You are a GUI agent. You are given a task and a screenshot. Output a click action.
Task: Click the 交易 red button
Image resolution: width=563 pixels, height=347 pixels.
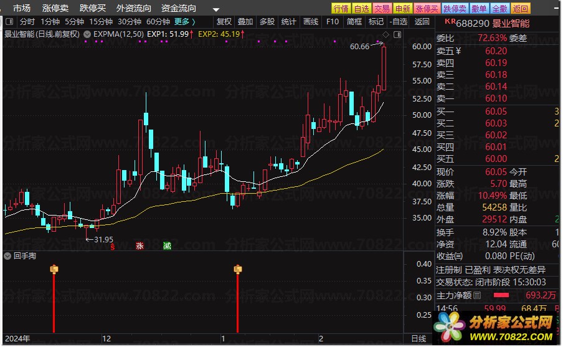click(382, 9)
